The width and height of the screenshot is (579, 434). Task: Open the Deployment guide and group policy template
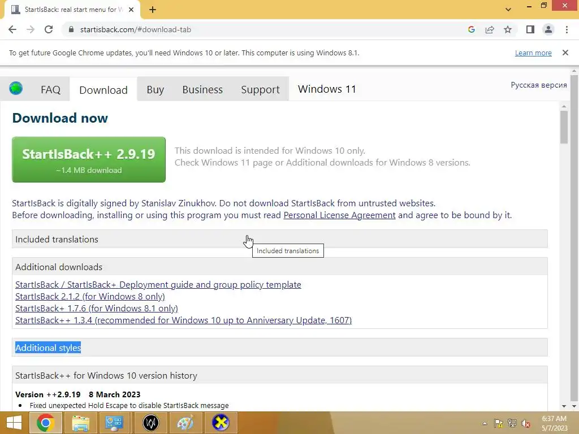tap(158, 285)
